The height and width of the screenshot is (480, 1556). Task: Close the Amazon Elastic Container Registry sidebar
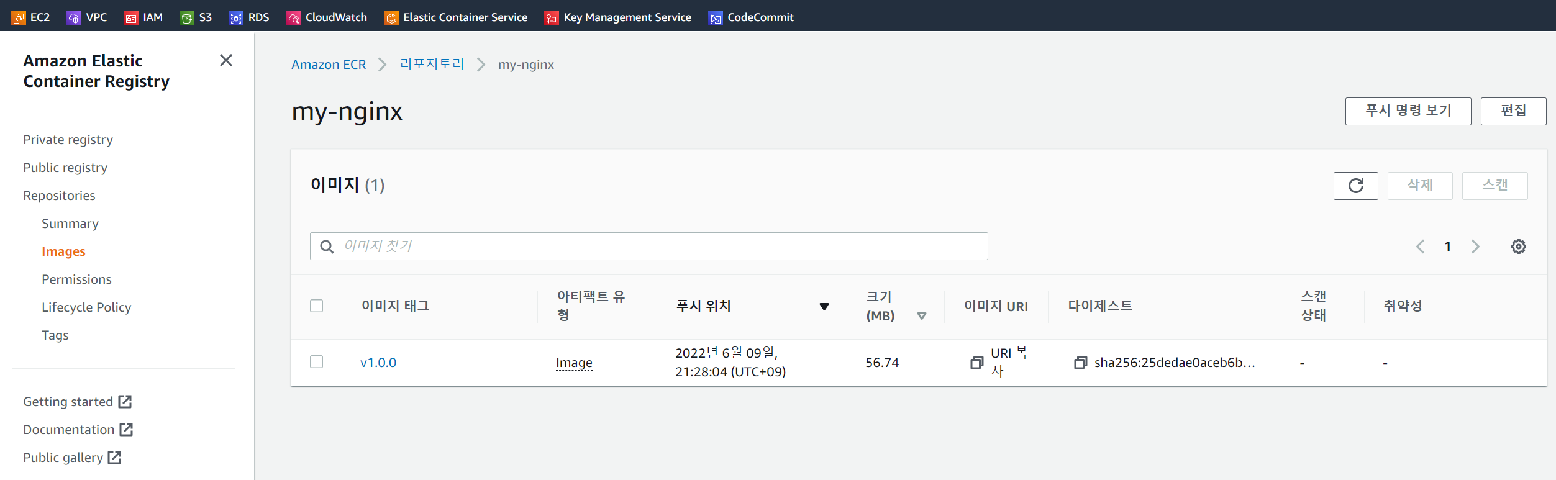(226, 60)
